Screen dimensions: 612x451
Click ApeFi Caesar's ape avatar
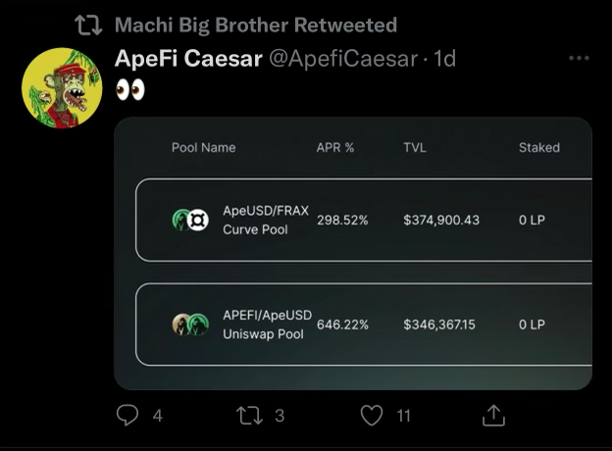(62, 87)
